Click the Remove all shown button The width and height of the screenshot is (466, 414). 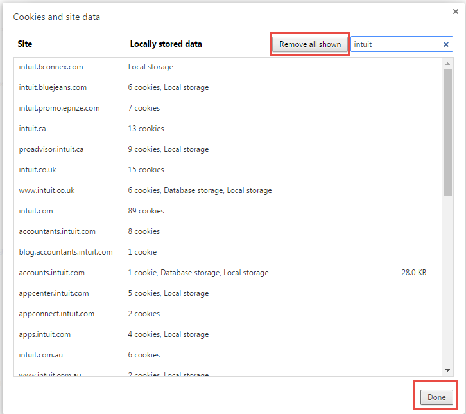click(310, 44)
